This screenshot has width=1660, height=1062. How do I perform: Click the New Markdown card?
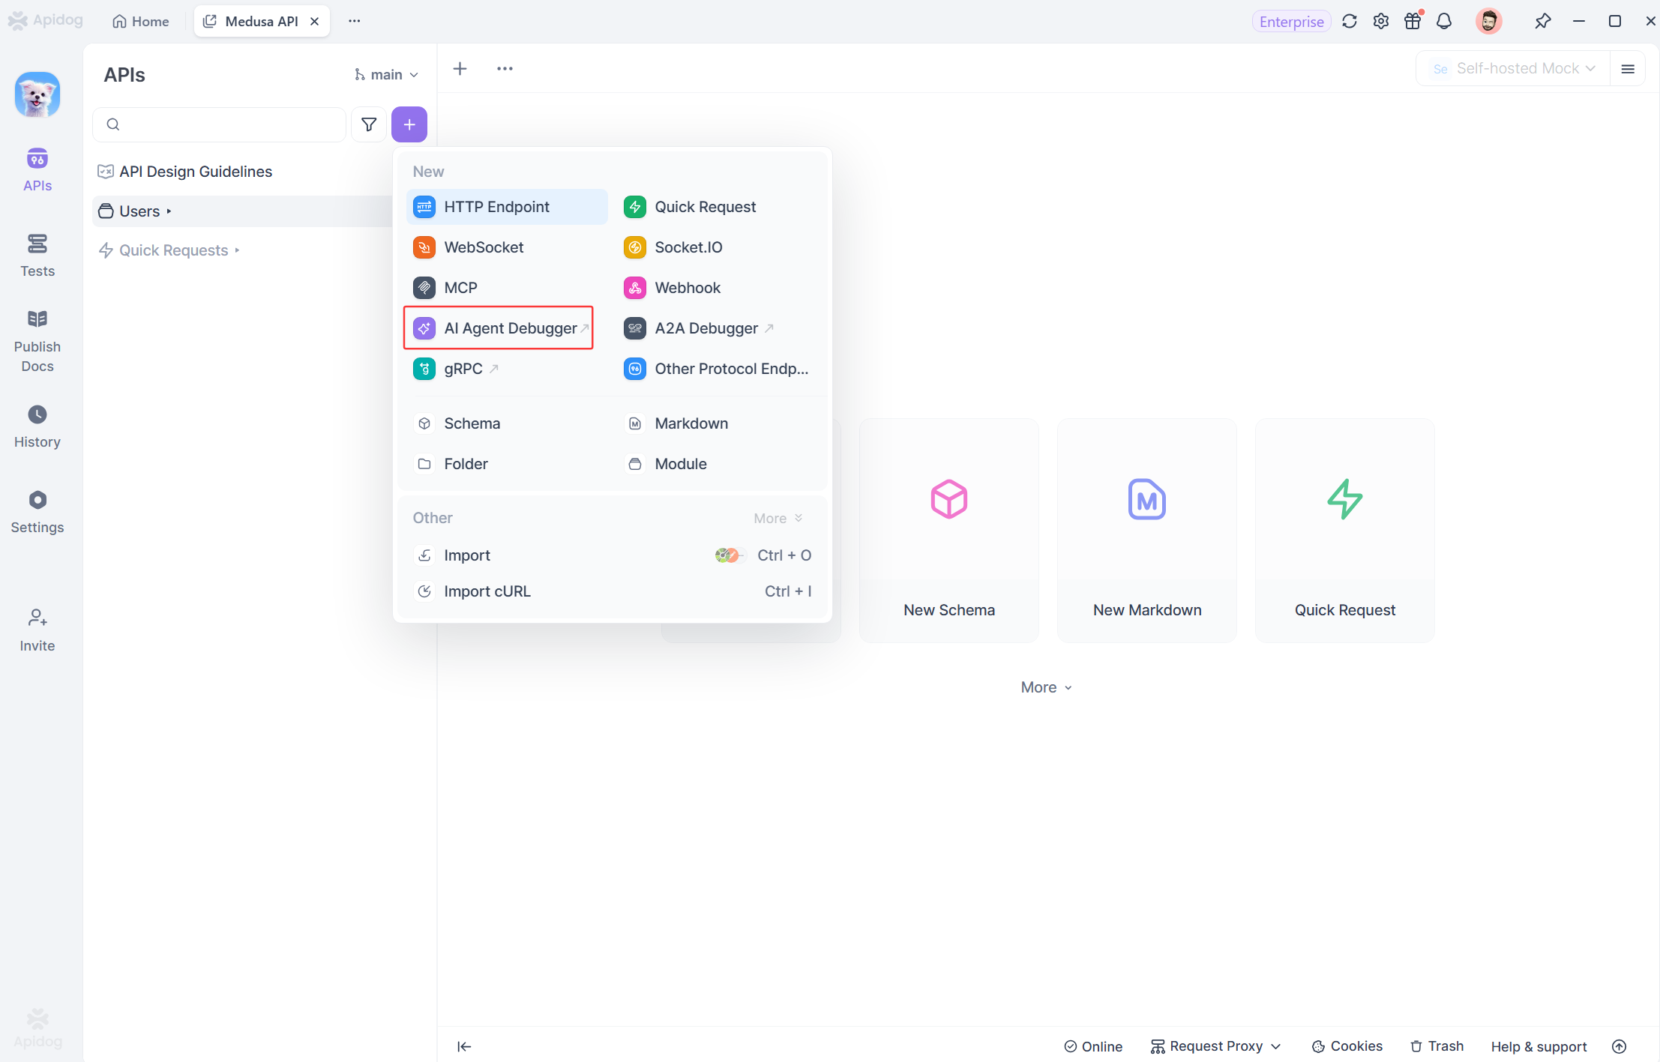[1146, 531]
